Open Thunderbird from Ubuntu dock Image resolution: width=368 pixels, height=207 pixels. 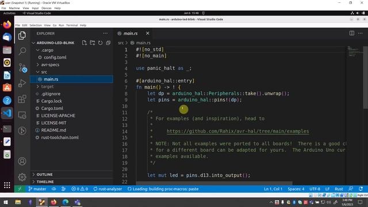(x=7, y=37)
